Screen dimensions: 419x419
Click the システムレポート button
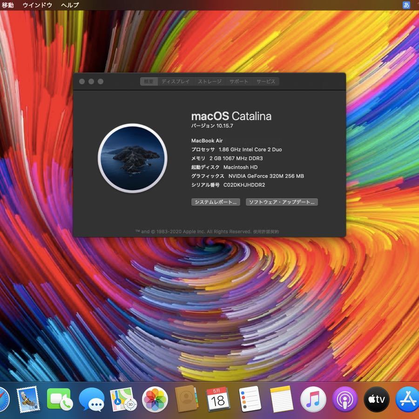216,202
